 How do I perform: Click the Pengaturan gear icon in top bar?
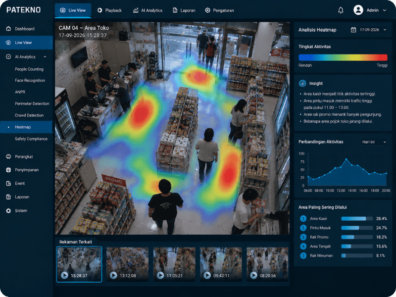[x=207, y=10]
